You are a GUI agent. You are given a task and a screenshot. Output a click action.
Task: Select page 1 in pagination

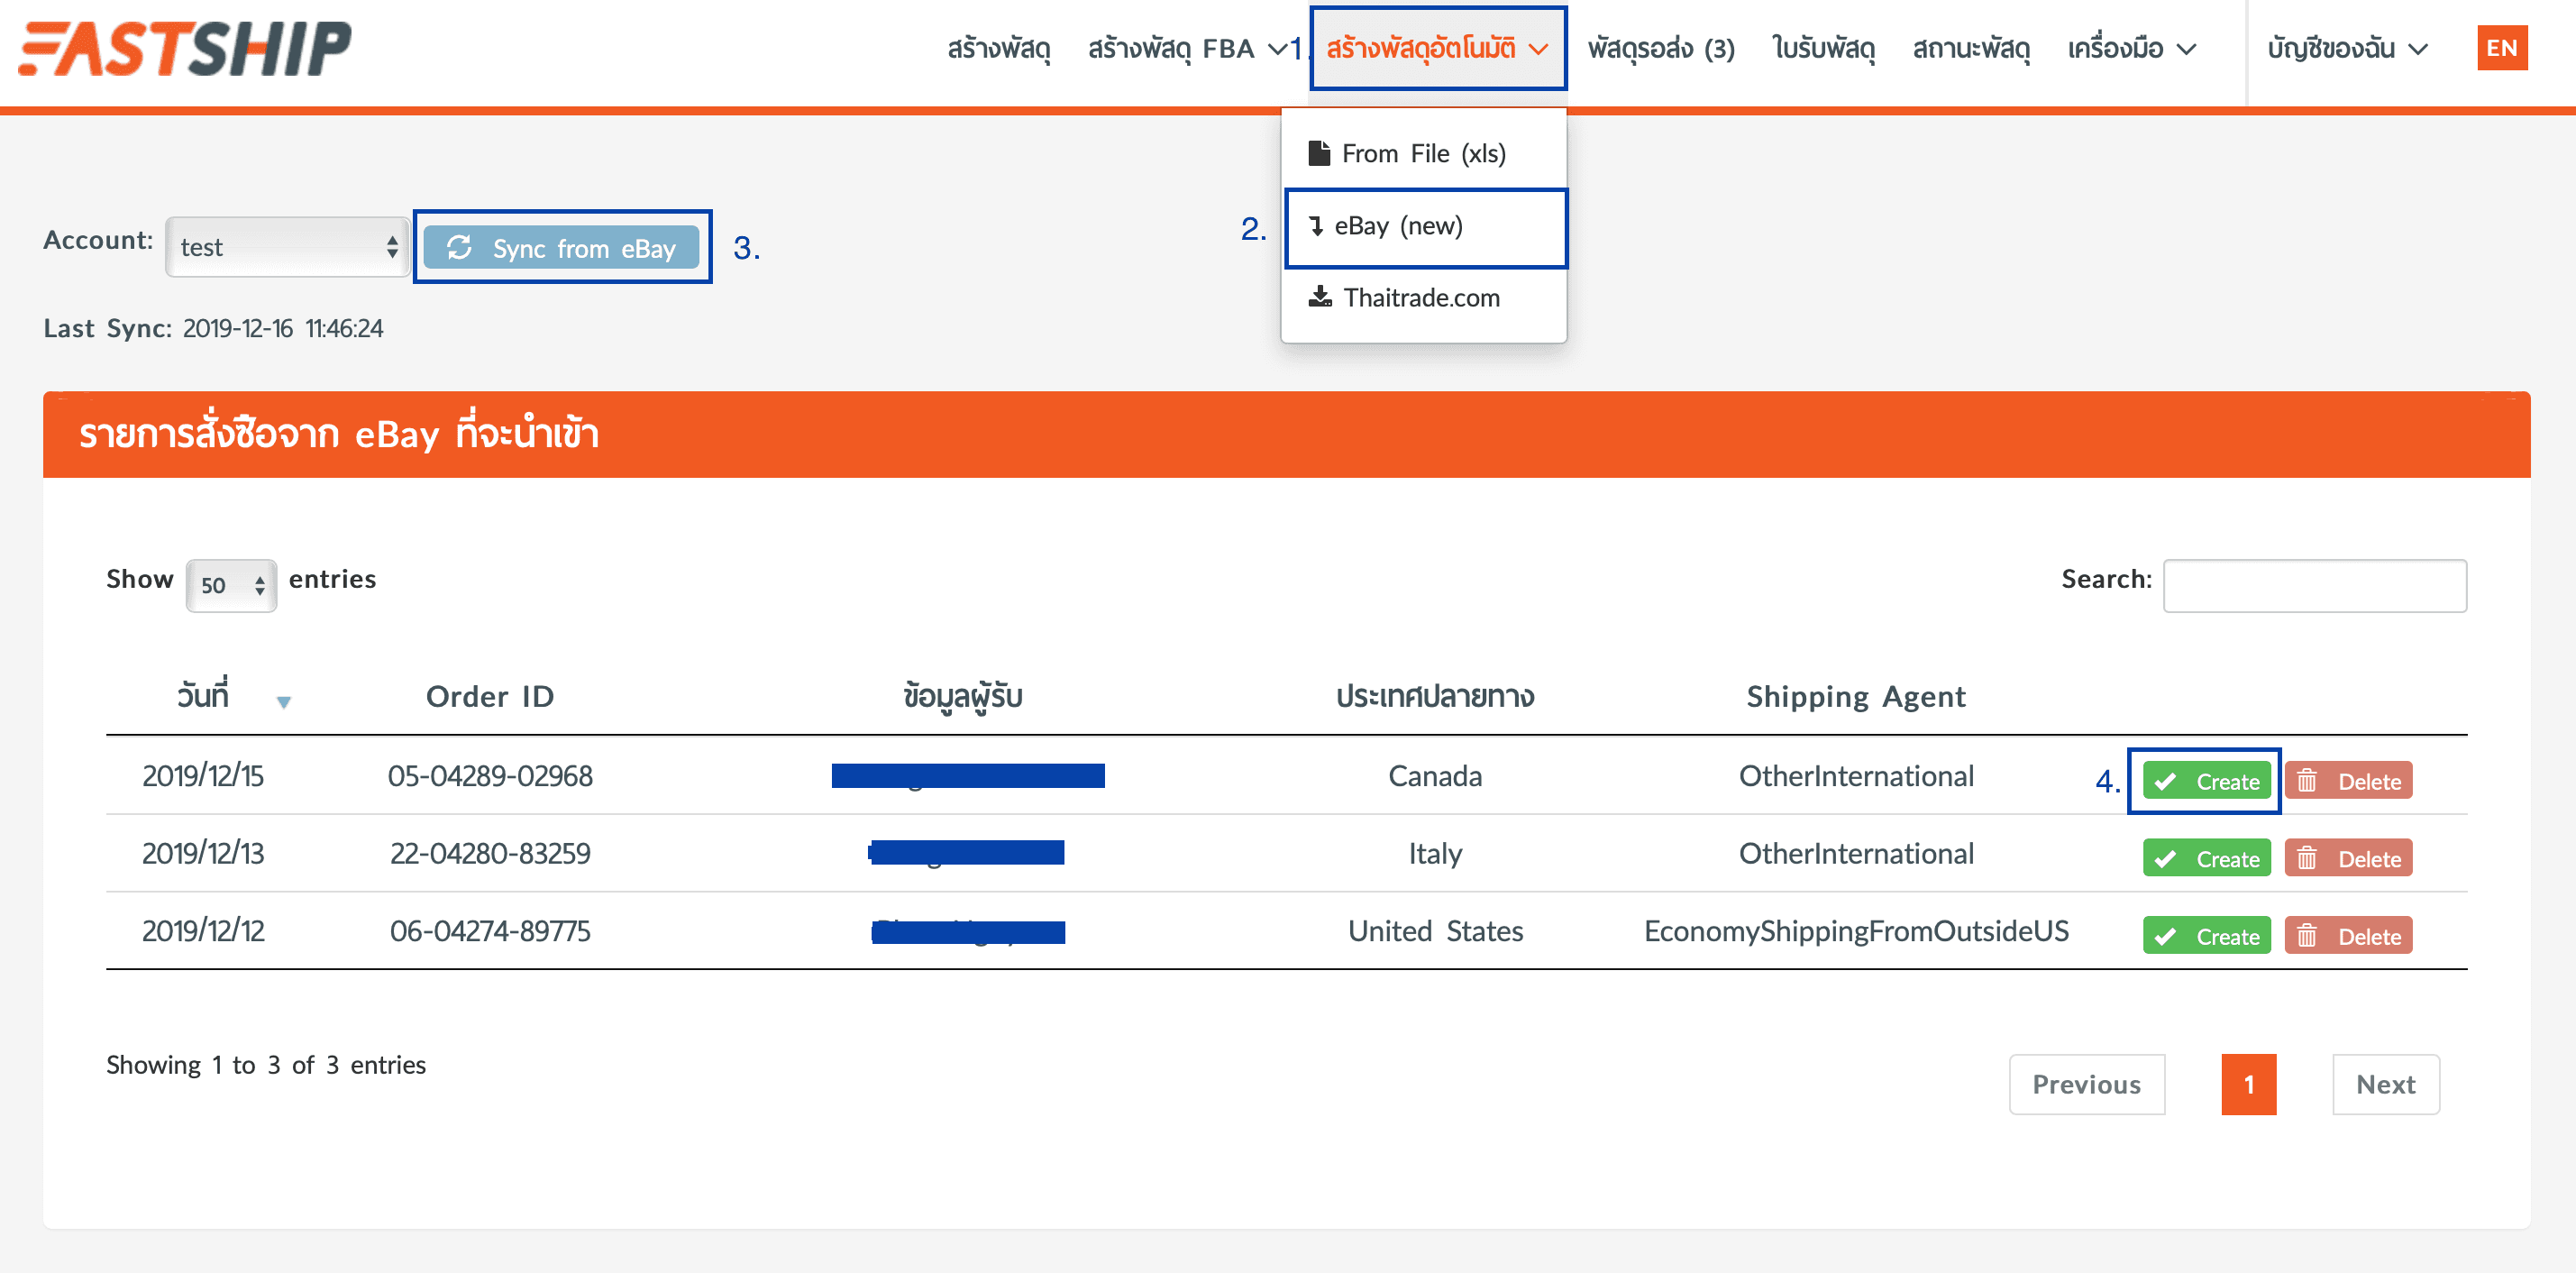2249,1084
